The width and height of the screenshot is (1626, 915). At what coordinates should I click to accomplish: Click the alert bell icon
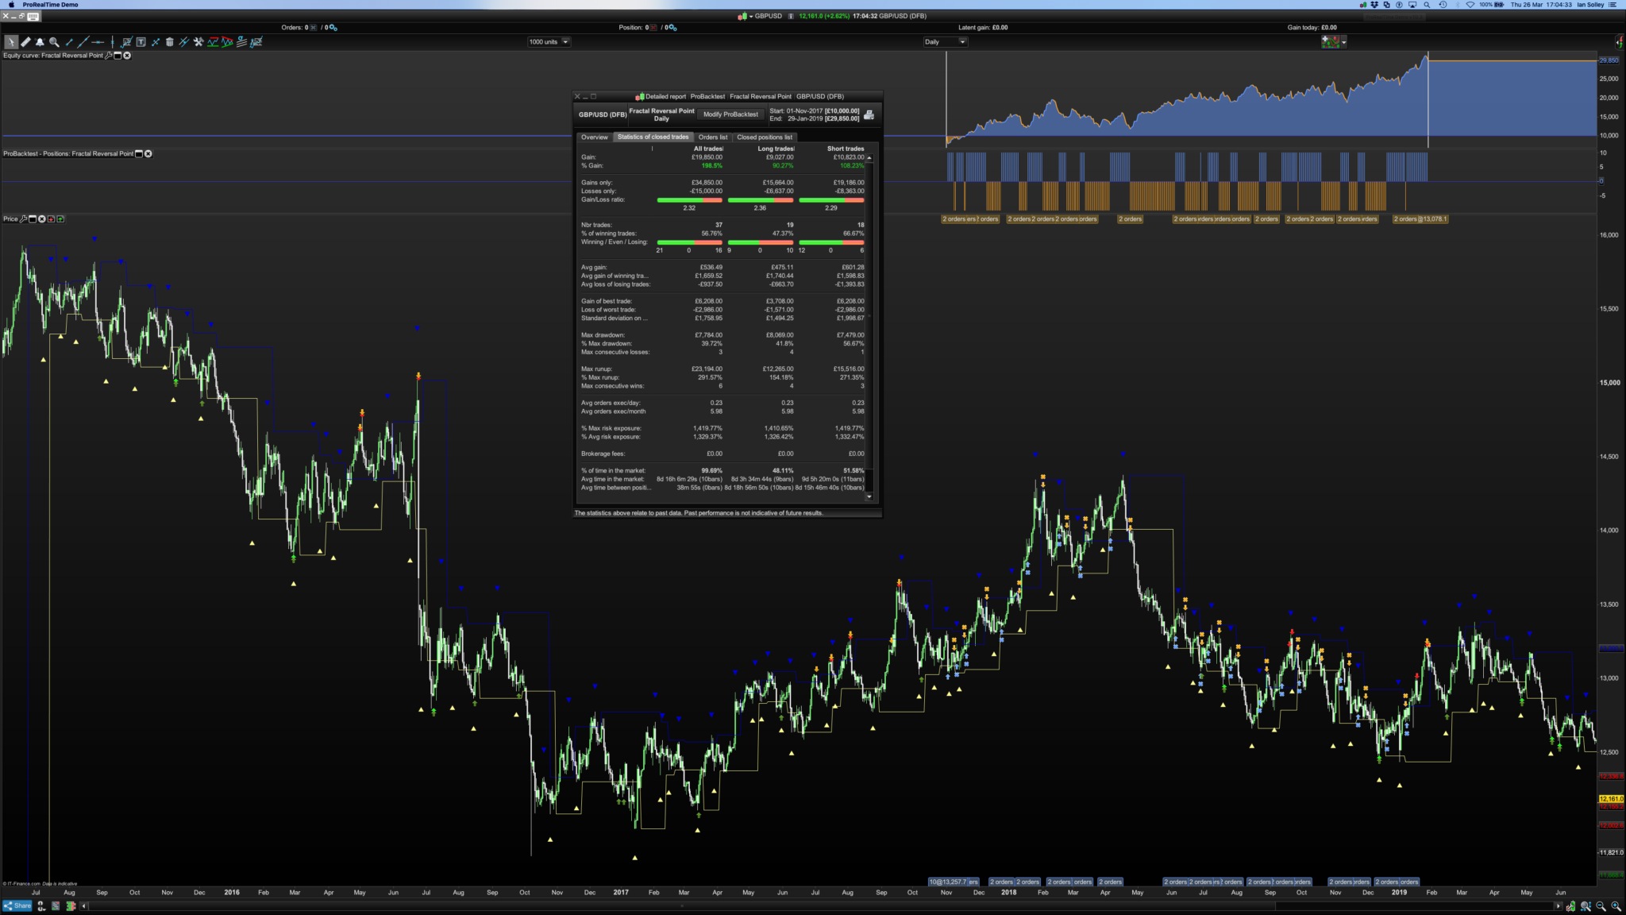[x=40, y=42]
